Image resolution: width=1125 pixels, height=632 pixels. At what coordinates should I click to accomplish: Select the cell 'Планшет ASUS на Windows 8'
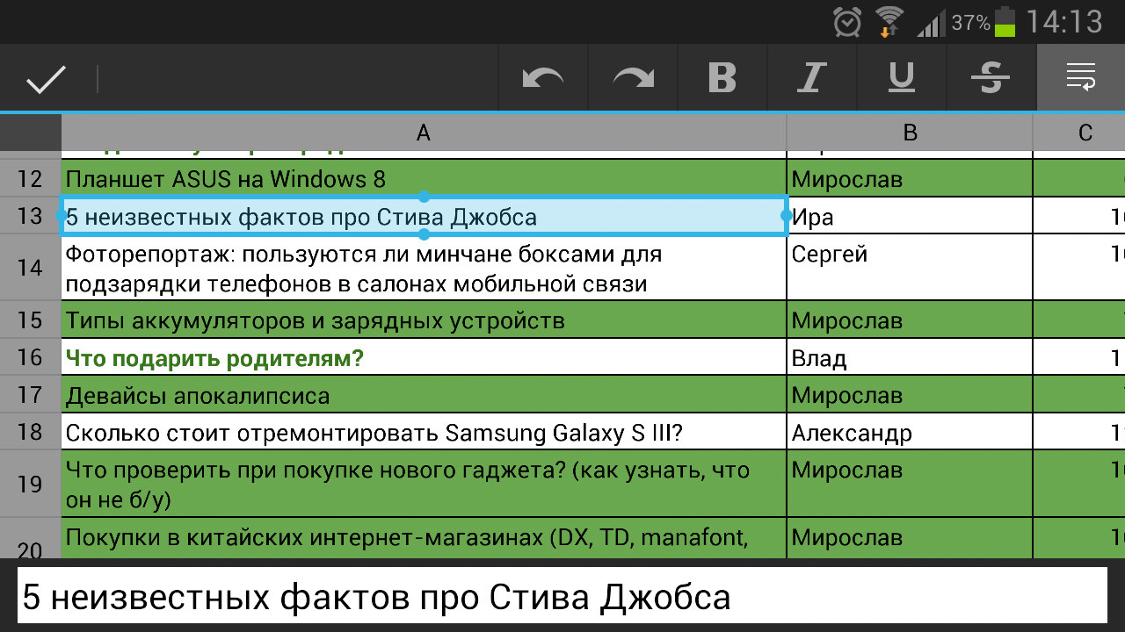424,179
